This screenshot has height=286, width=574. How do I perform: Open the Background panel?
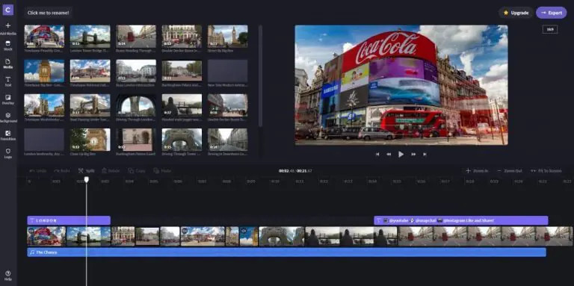tap(8, 117)
